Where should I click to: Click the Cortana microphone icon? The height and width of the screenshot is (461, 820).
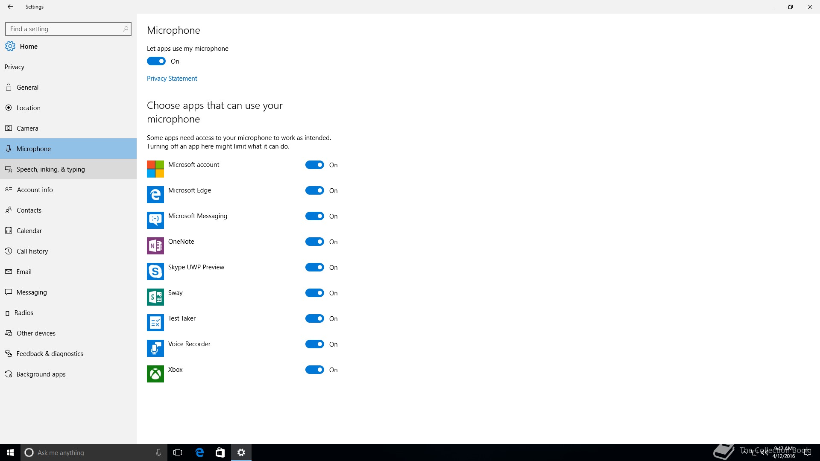[158, 452]
